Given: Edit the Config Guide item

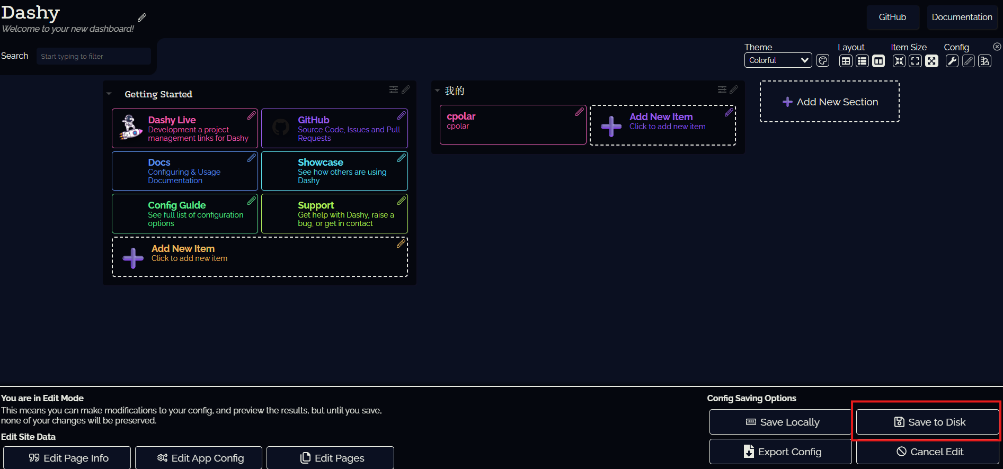Looking at the screenshot, I should pyautogui.click(x=252, y=201).
